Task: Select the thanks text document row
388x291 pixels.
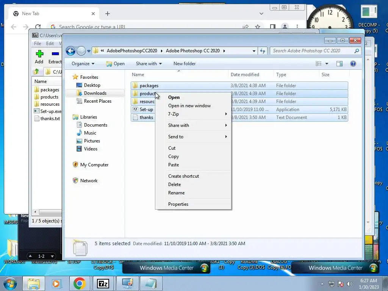Action: tap(239, 117)
